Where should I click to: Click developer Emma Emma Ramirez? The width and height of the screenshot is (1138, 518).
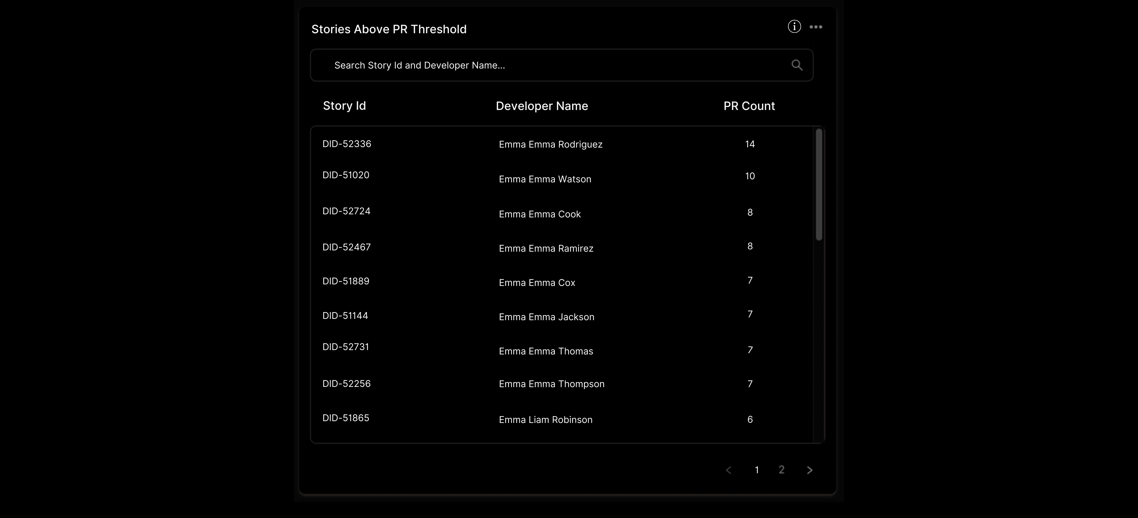tap(546, 249)
